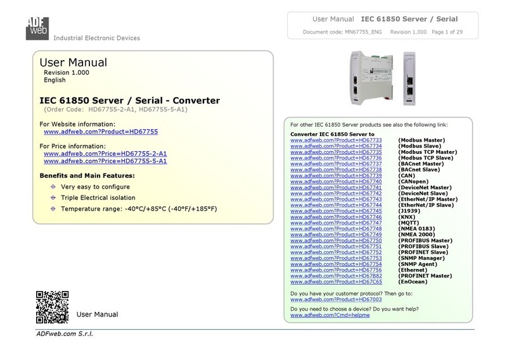Viewport: 512px width, 355px height.
Task: Click the Revision 1.000 header text
Action: (408, 32)
